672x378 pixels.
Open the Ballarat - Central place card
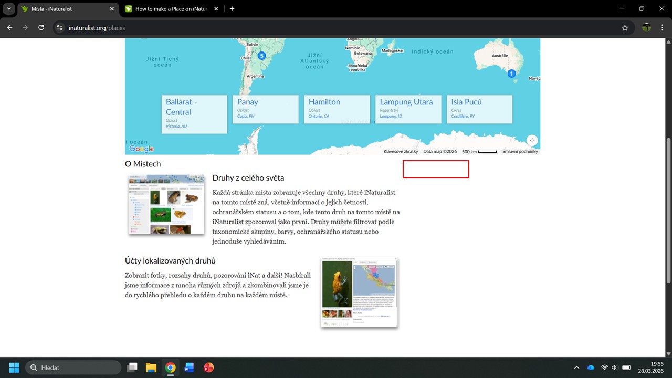[182, 107]
